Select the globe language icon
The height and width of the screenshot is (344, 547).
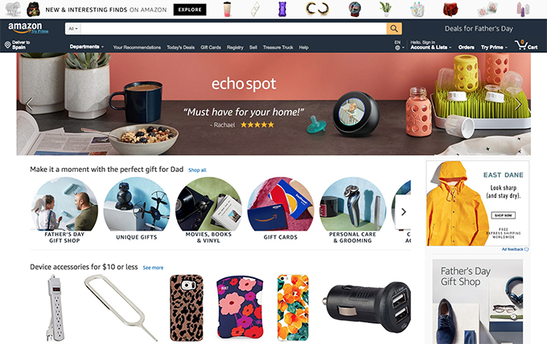coord(397,47)
